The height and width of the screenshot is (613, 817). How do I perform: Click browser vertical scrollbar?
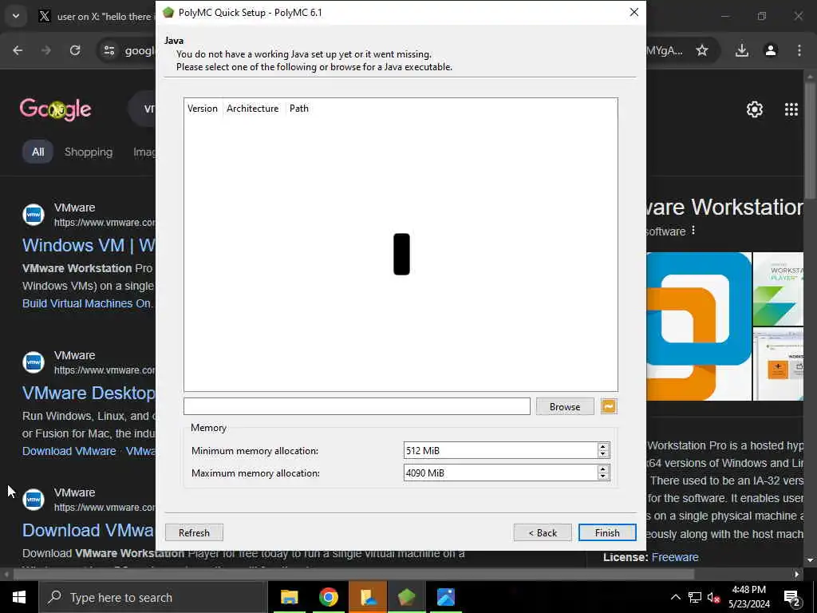810,140
